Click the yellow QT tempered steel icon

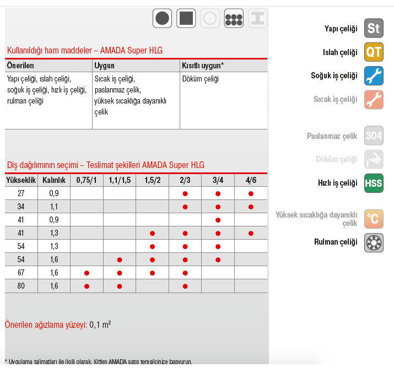[374, 52]
